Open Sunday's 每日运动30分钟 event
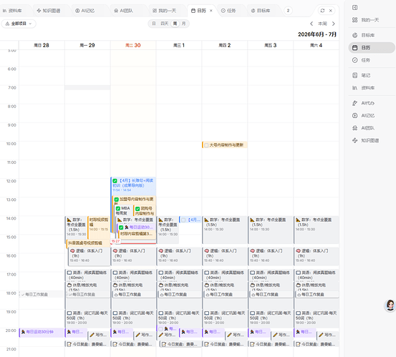The height and width of the screenshot is (357, 396). pyautogui.click(x=42, y=332)
